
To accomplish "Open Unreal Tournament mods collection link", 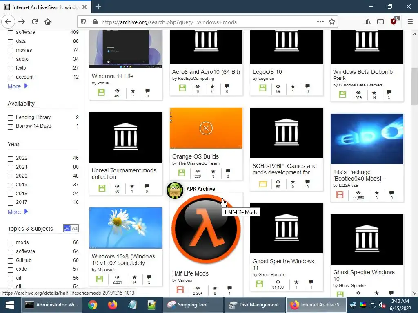I will (x=124, y=174).
